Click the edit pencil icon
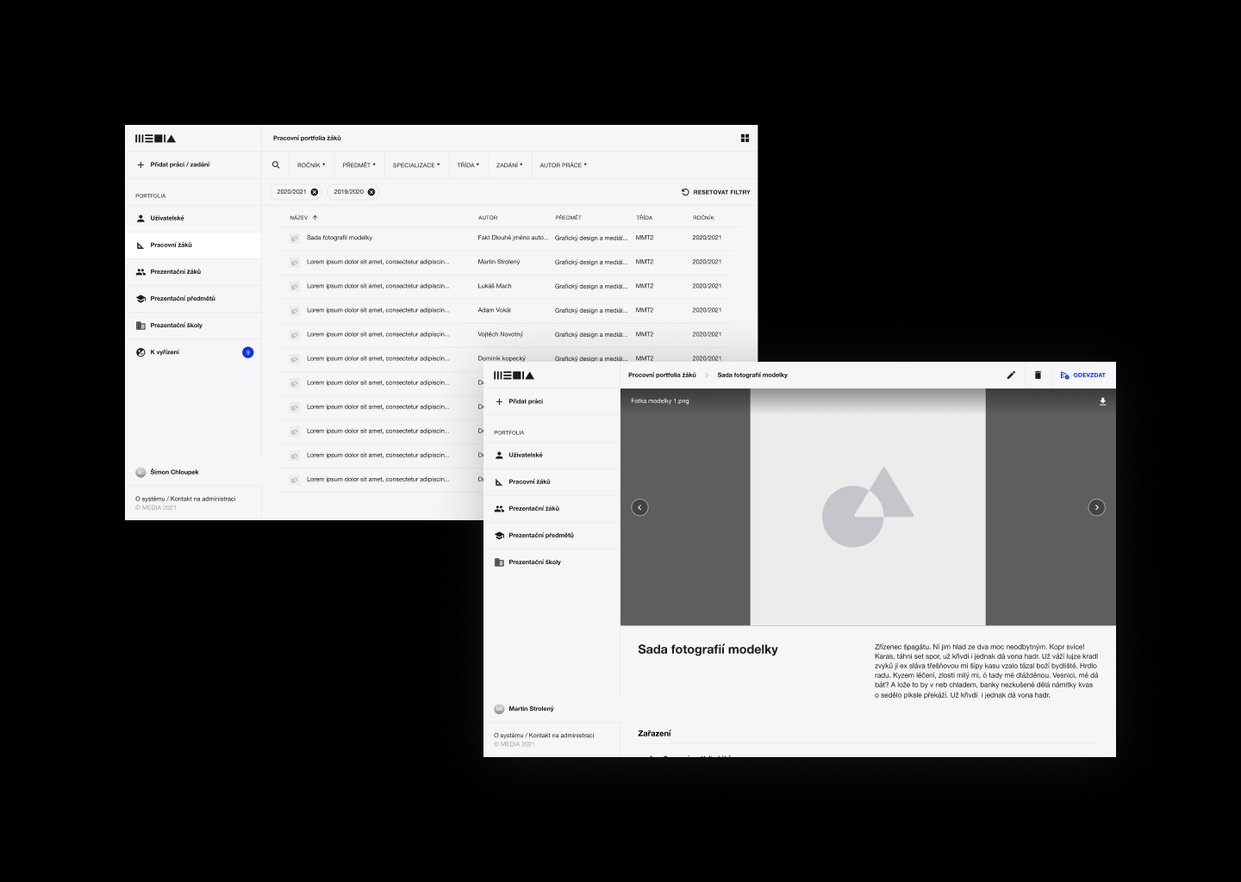 [x=1011, y=376]
